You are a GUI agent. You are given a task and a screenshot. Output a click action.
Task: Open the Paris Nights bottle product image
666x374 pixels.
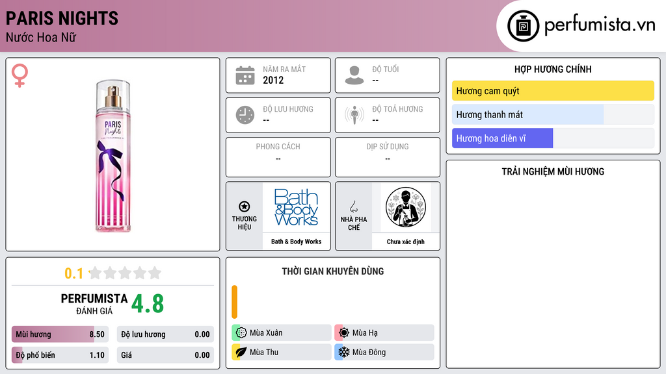[113, 156]
